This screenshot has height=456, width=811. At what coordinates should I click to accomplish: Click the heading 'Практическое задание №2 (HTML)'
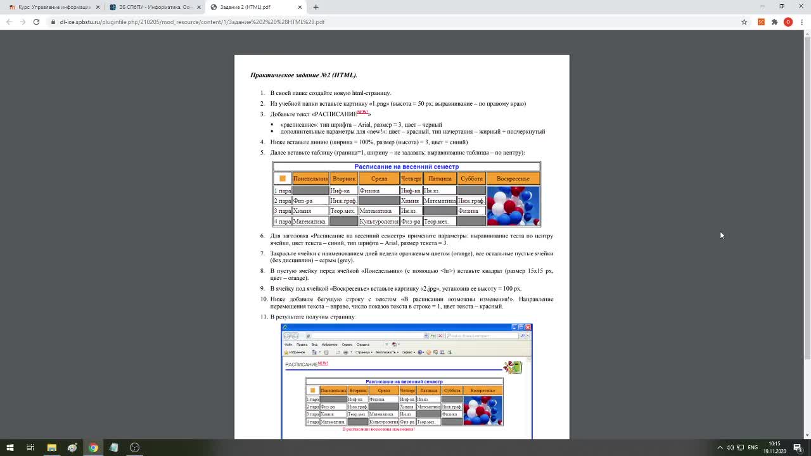click(303, 75)
